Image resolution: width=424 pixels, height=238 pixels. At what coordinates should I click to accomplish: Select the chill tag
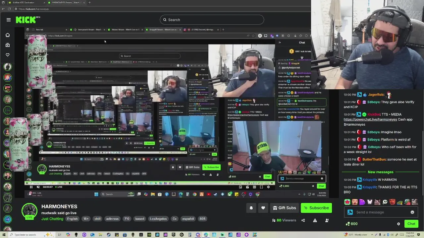point(97,219)
